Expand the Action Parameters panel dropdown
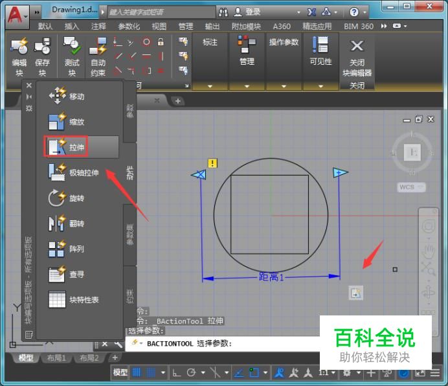 pos(284,86)
